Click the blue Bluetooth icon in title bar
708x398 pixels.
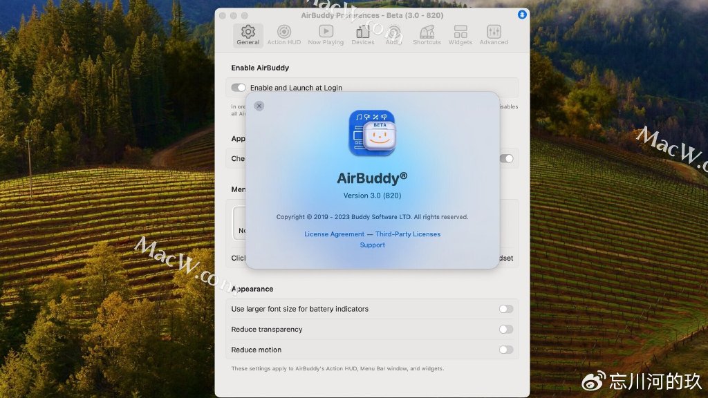[522, 15]
